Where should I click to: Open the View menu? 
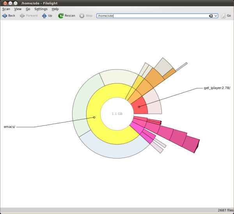pyautogui.click(x=18, y=9)
